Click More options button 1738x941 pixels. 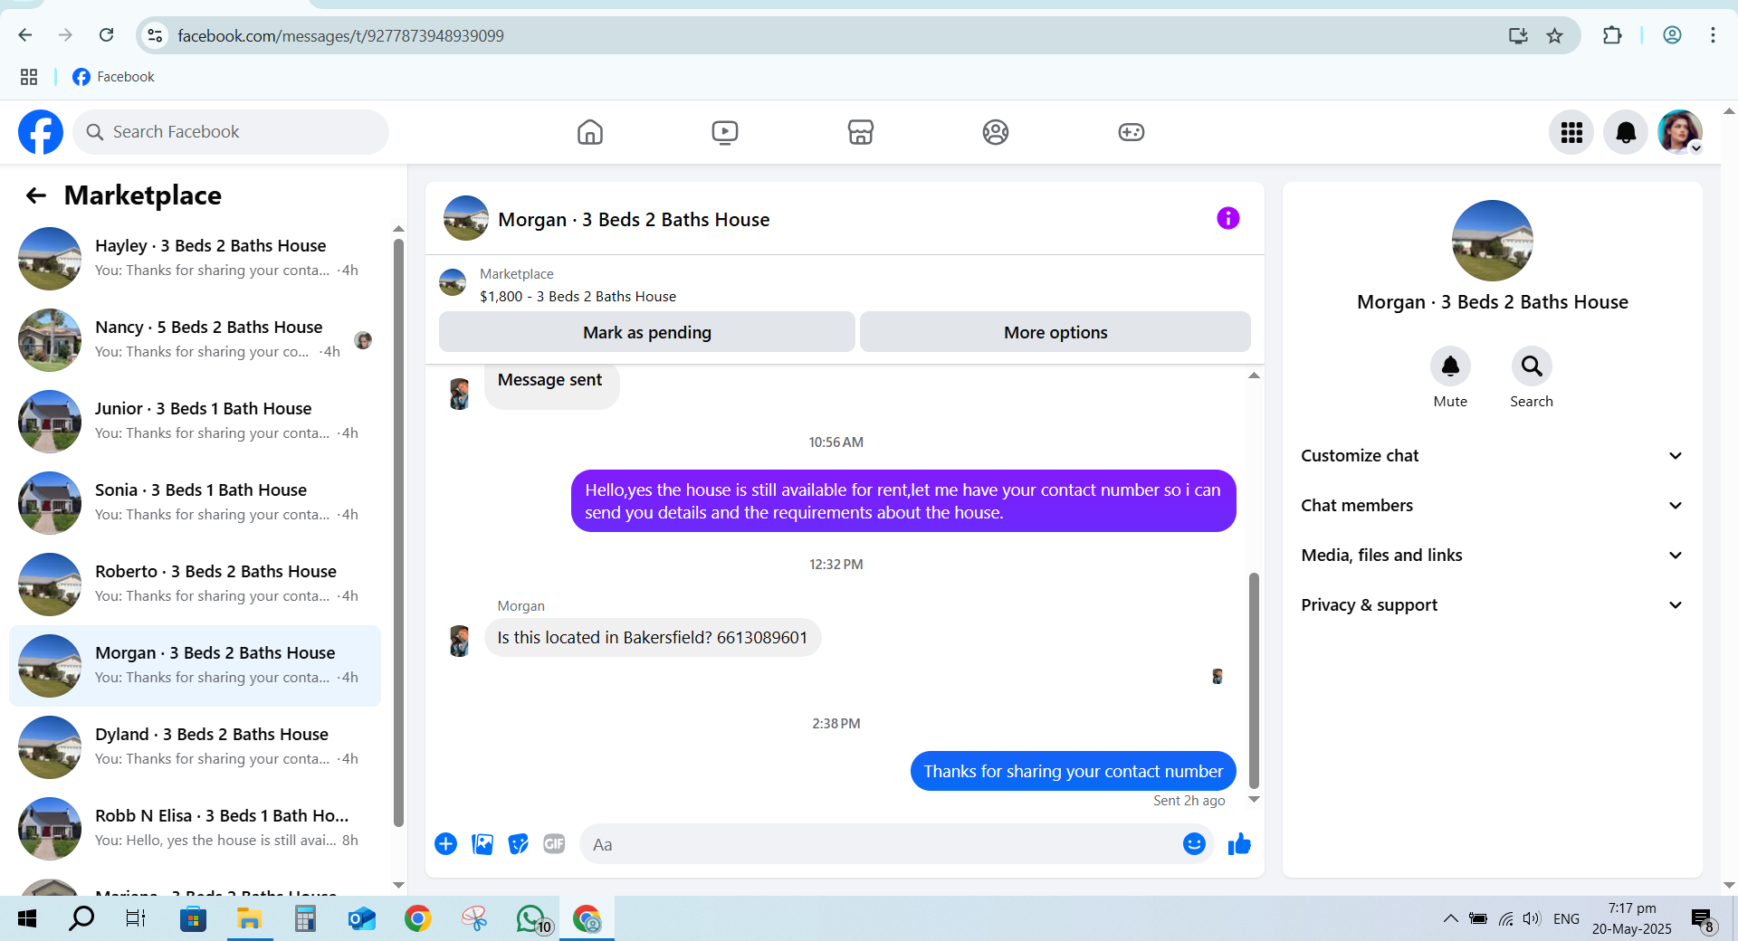1055,332
